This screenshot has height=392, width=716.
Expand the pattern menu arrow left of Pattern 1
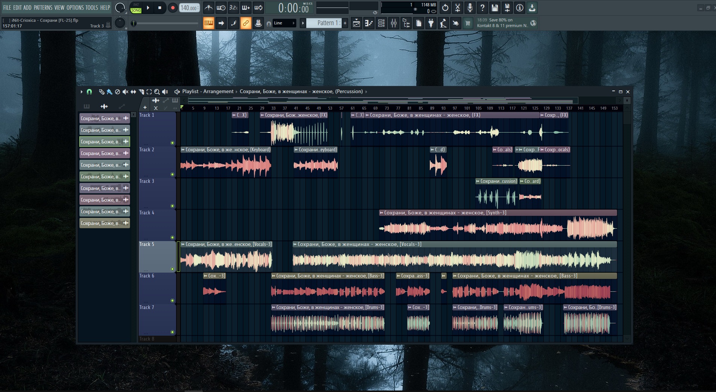303,23
